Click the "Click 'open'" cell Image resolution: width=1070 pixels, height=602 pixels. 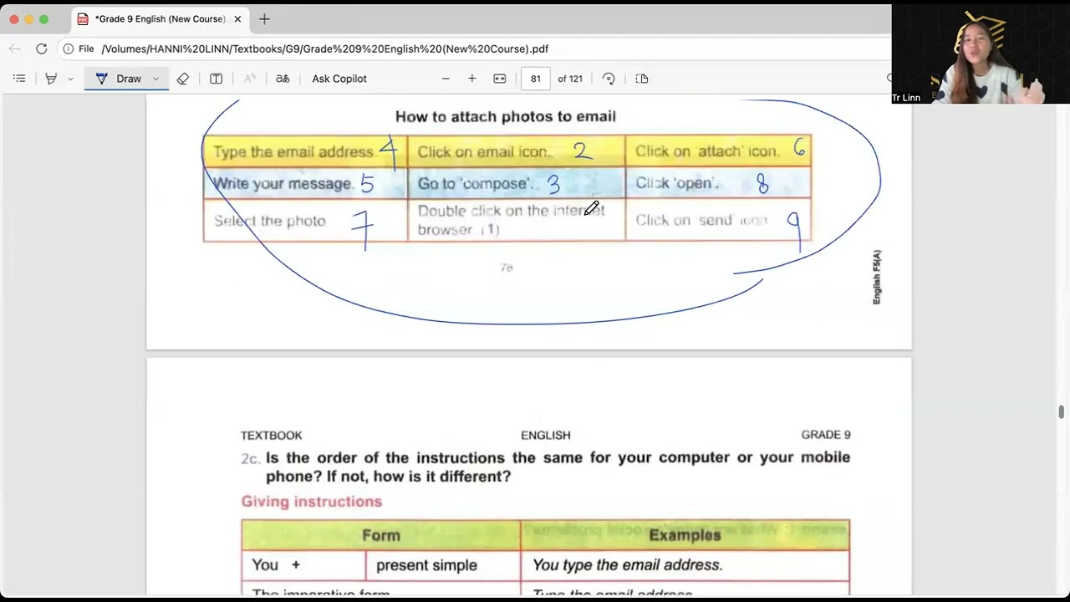pos(718,183)
